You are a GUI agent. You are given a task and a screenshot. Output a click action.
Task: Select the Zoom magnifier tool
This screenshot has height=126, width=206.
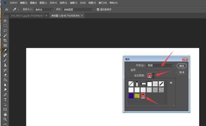[x=5, y=119]
